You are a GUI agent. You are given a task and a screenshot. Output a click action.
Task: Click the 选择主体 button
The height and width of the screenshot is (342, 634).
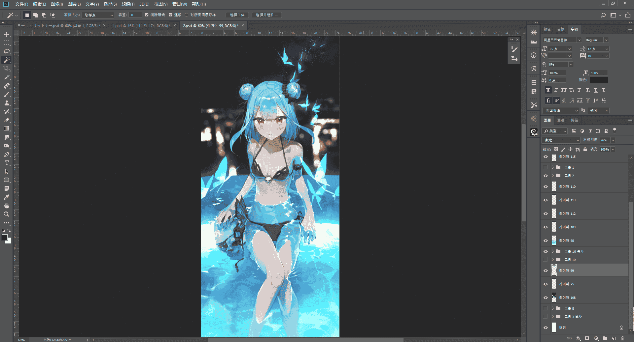[237, 15]
